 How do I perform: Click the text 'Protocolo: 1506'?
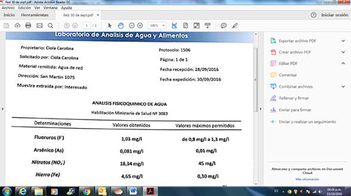(x=175, y=50)
